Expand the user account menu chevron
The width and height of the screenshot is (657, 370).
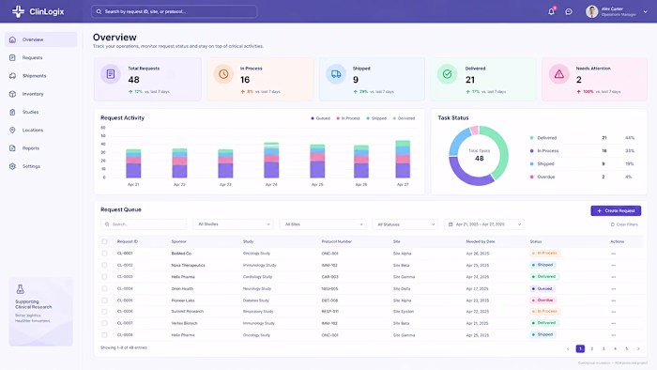coord(646,11)
